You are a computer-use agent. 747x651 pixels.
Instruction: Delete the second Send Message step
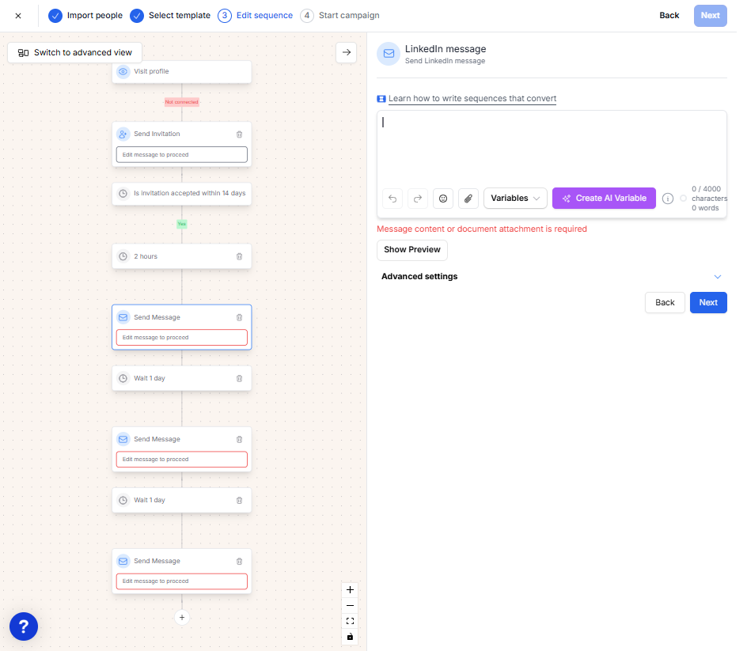coord(239,440)
